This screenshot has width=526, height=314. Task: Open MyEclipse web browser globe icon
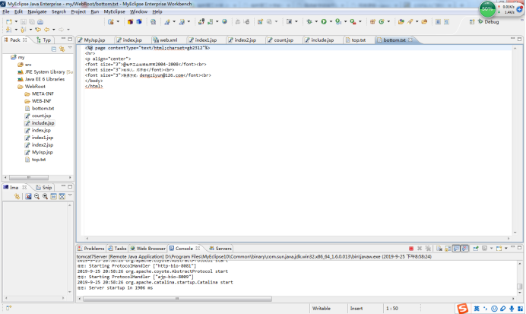click(x=224, y=22)
